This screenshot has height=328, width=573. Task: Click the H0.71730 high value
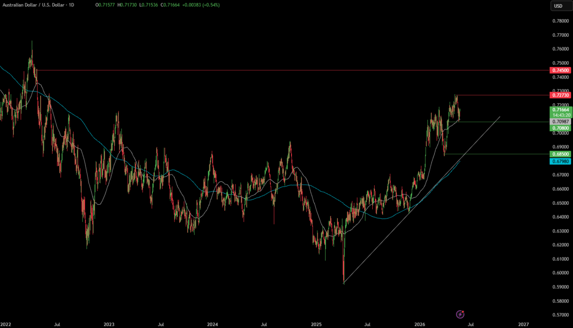click(x=127, y=5)
